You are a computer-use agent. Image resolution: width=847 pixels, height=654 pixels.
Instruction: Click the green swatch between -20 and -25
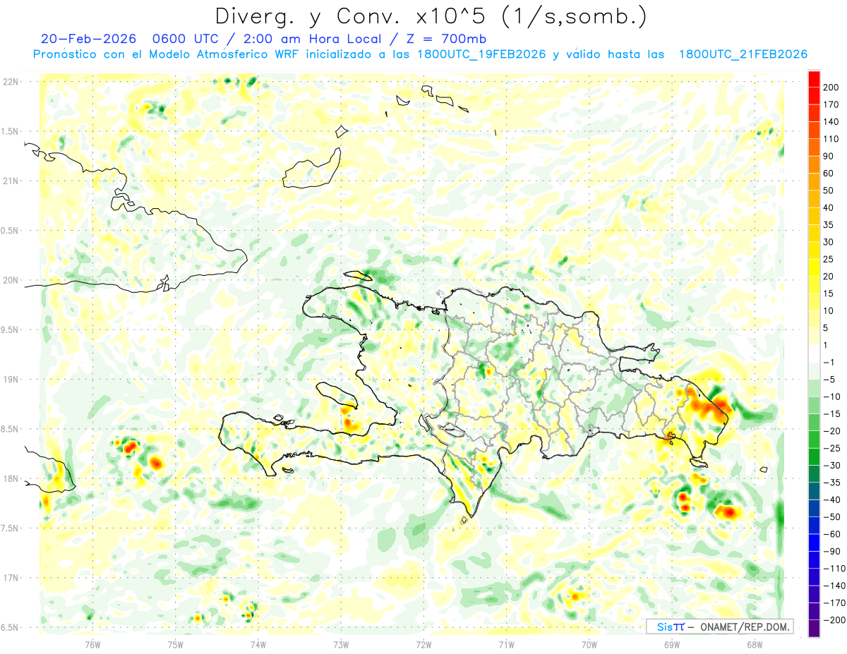point(814,440)
